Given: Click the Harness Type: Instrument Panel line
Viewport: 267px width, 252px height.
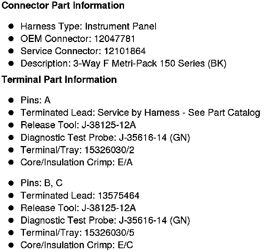Looking at the screenshot, I should click(88, 26).
